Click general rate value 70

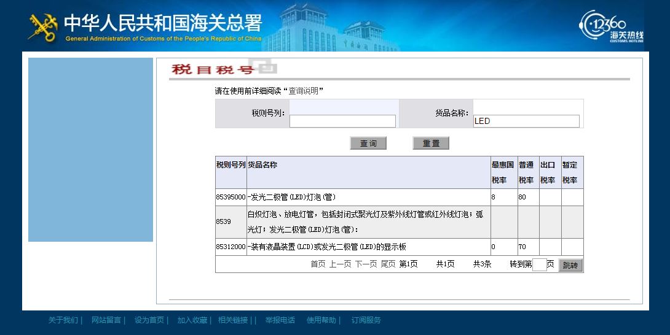[522, 247]
